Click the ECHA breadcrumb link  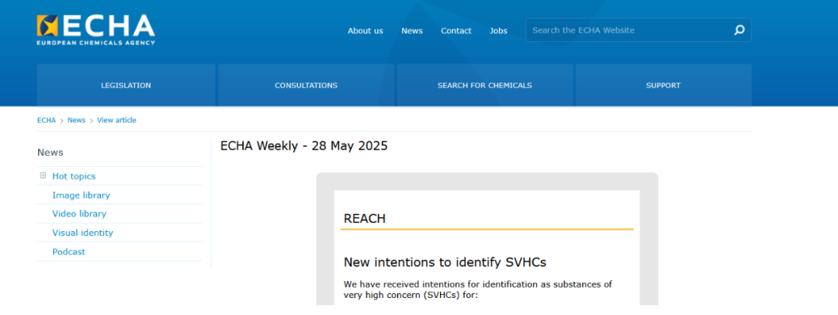coord(47,120)
